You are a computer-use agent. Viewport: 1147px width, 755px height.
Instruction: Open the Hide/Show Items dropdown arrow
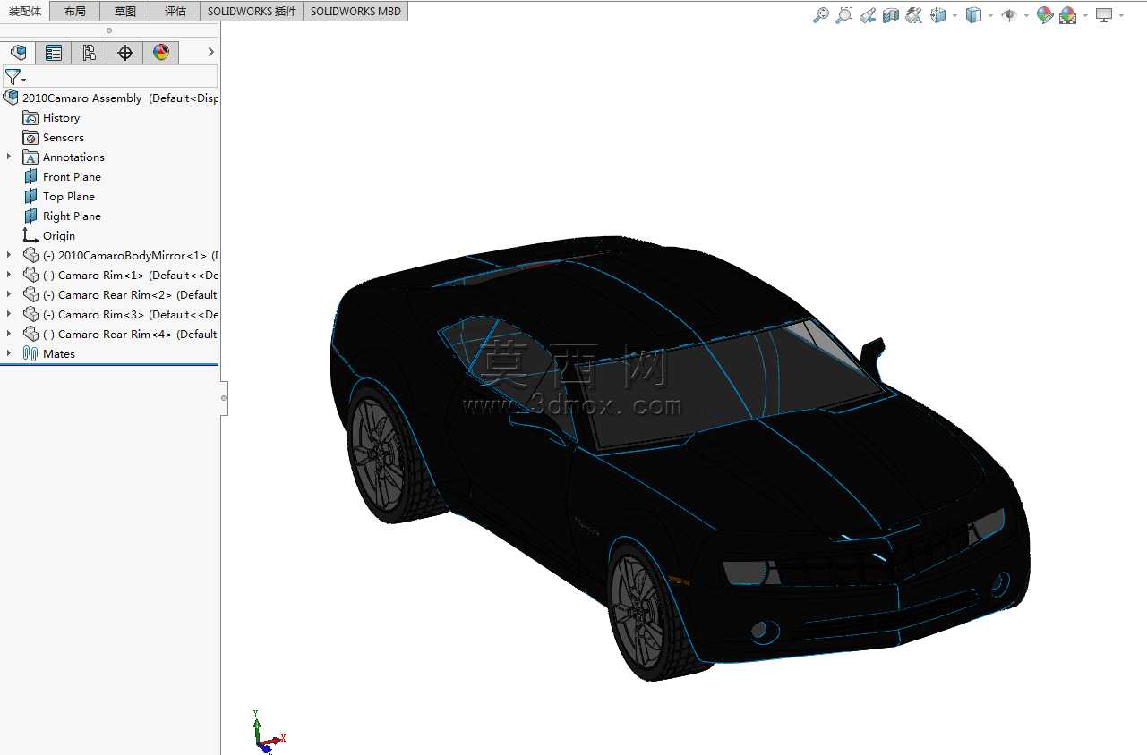point(1026,15)
